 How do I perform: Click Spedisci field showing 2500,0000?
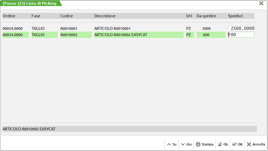tap(241, 28)
